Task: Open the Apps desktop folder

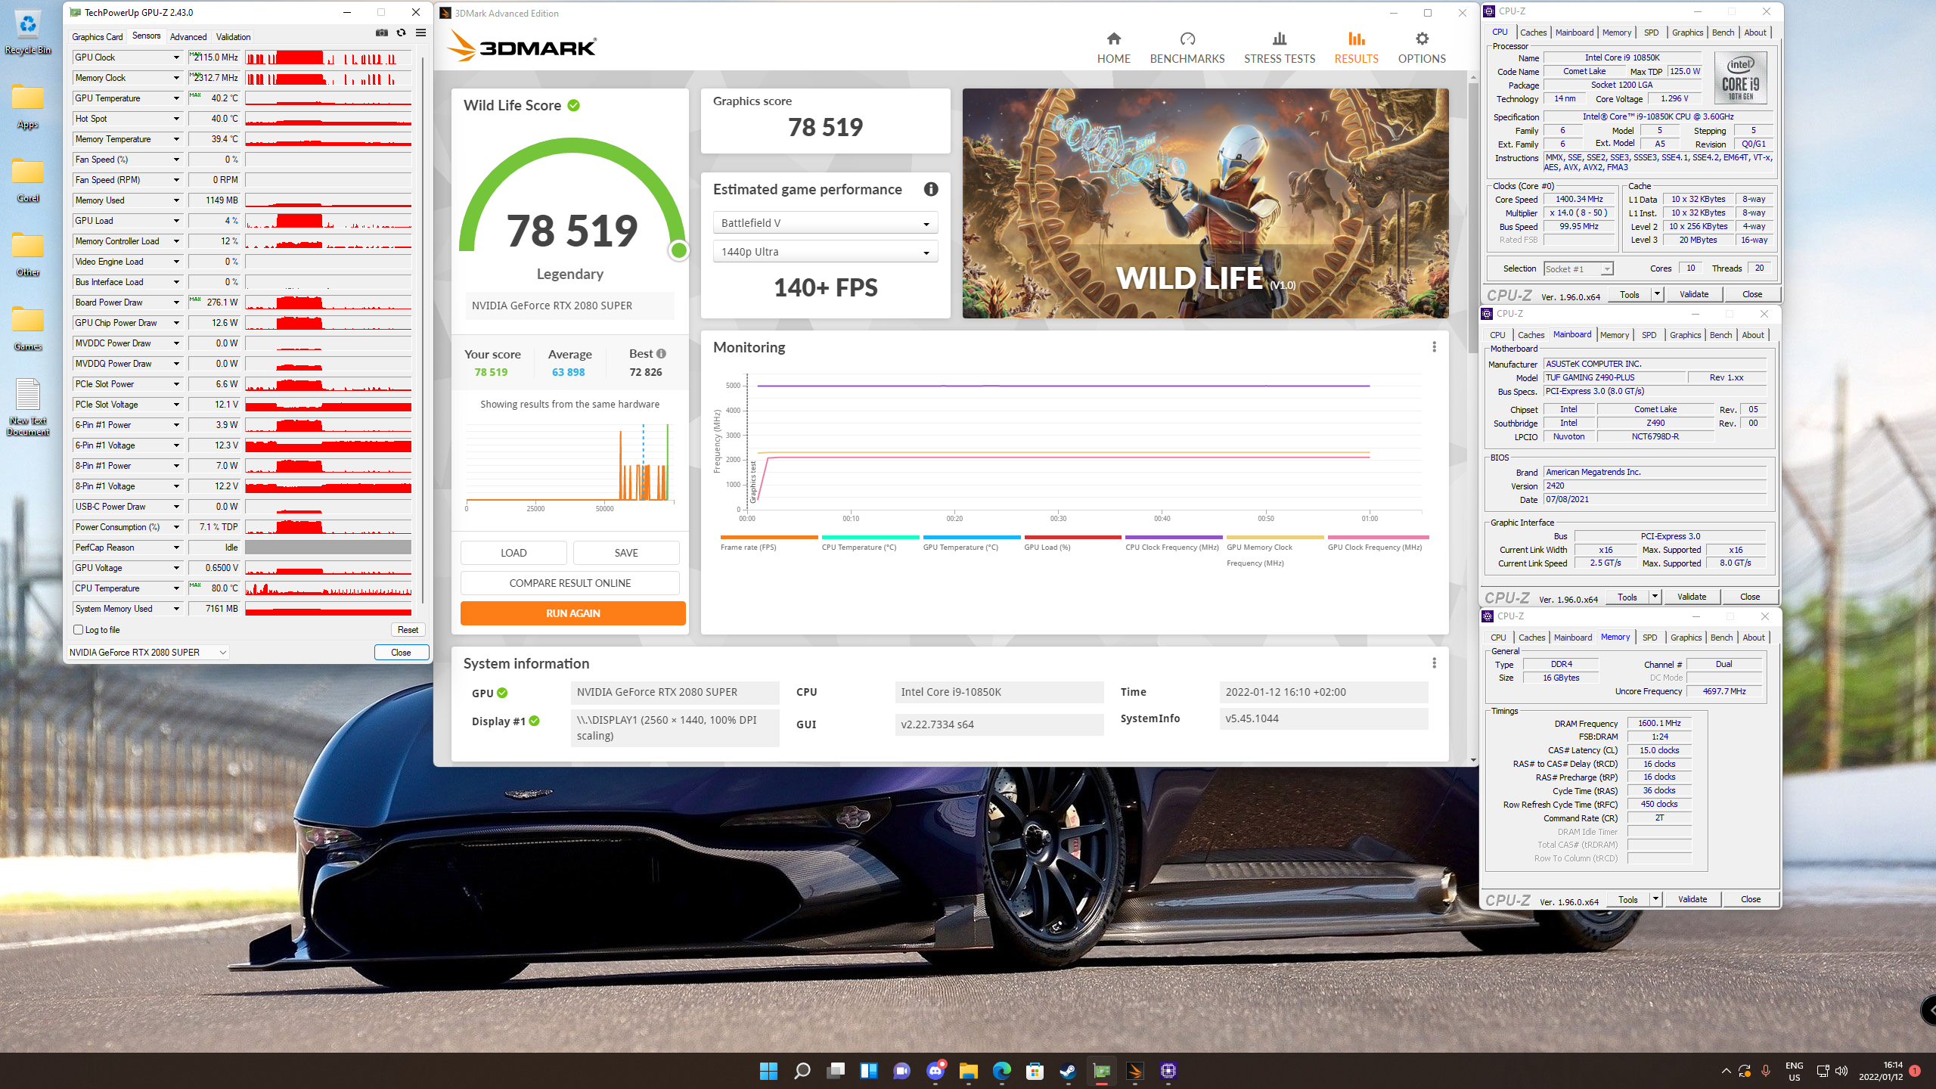Action: pos(28,107)
